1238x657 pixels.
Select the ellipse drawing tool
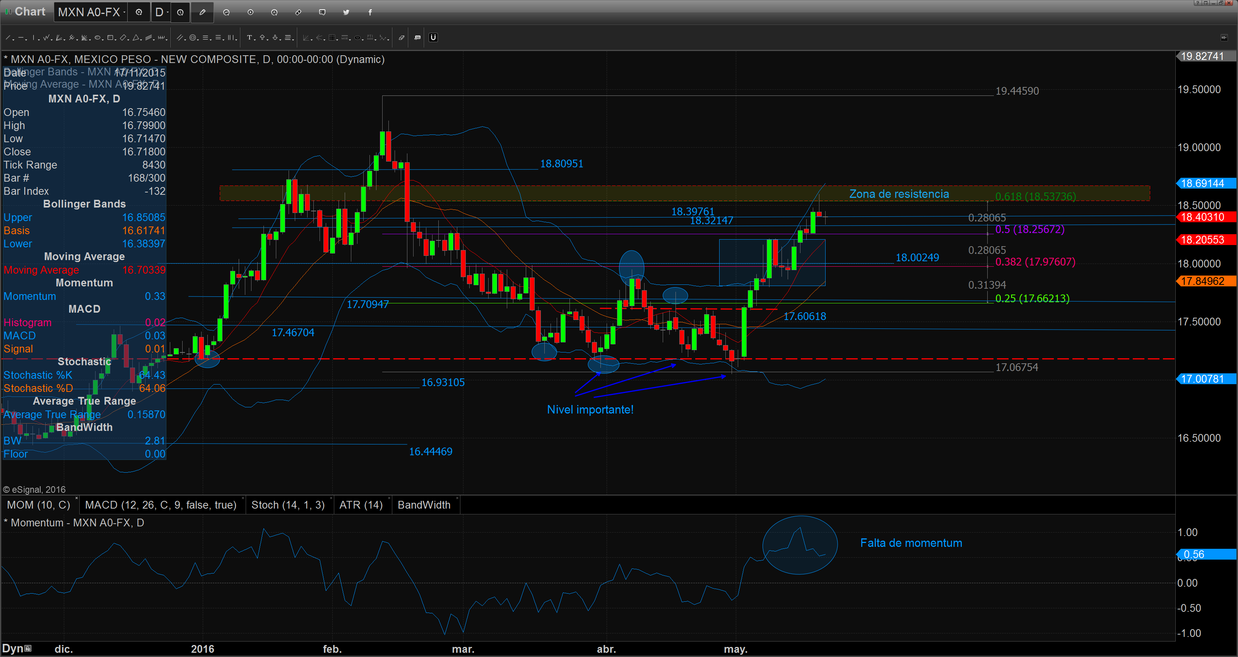pos(97,37)
